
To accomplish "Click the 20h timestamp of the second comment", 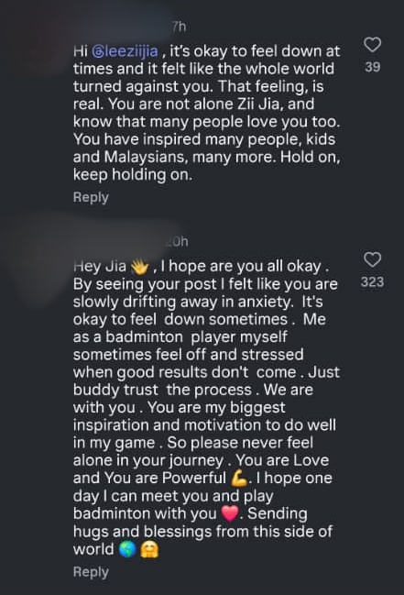I will pos(177,242).
